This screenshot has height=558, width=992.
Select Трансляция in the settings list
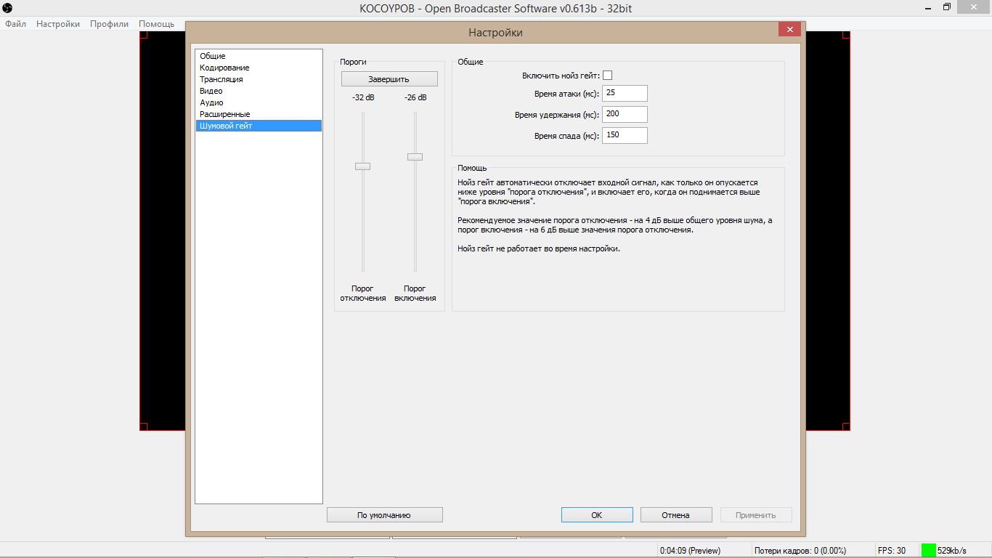point(259,79)
